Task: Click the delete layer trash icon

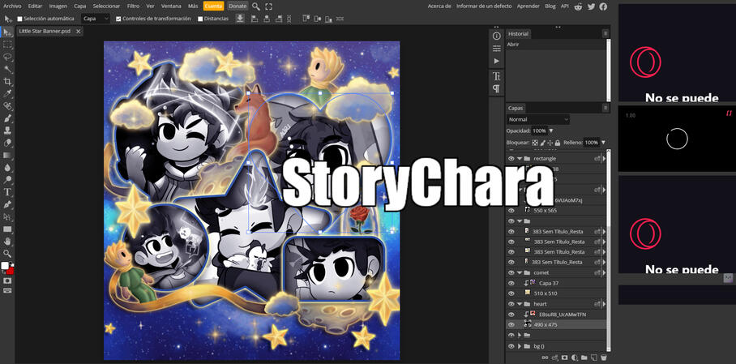Action: (x=604, y=357)
